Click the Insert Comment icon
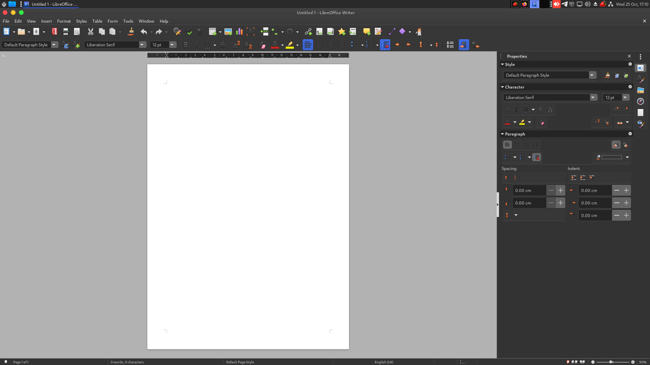The height and width of the screenshot is (365, 650). (x=367, y=32)
